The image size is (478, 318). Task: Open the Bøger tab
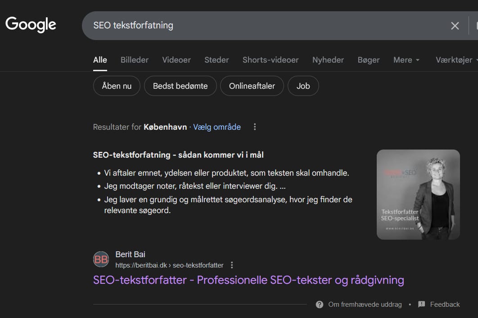click(369, 60)
